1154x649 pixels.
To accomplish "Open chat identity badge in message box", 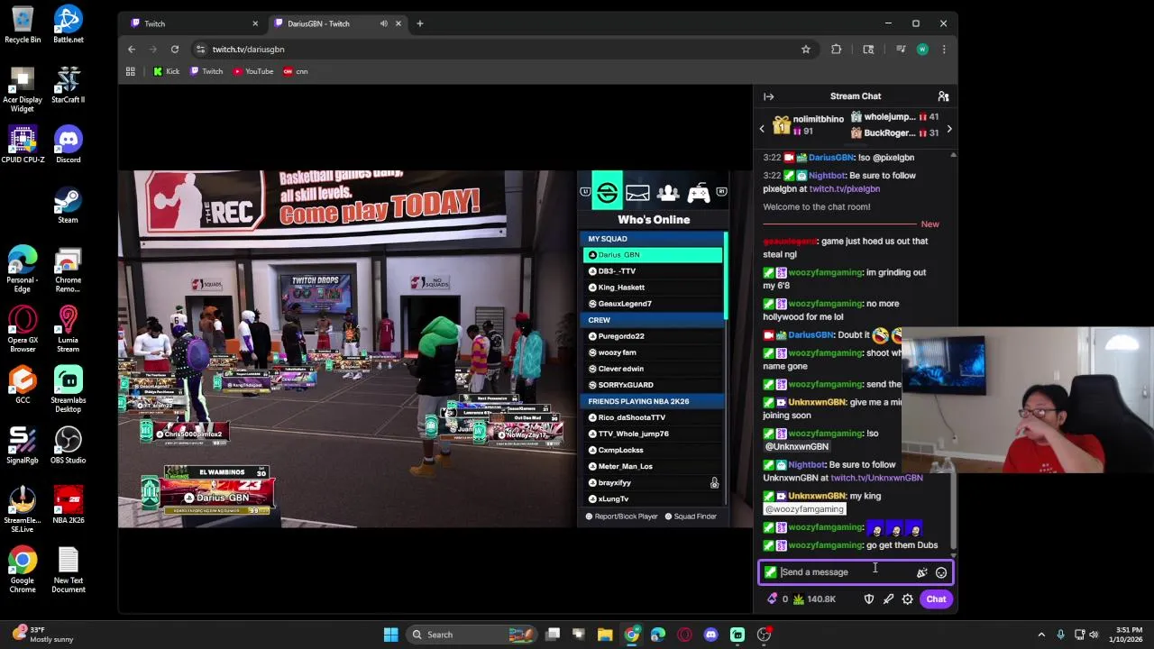I will tap(770, 572).
